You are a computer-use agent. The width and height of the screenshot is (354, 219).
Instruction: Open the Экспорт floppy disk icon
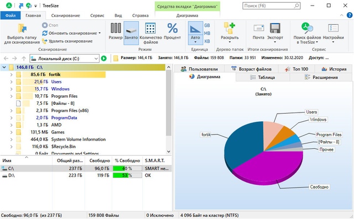click(275, 28)
